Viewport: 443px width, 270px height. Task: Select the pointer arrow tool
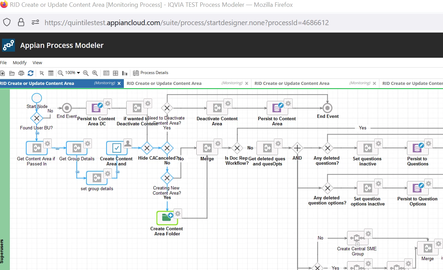pos(42,73)
